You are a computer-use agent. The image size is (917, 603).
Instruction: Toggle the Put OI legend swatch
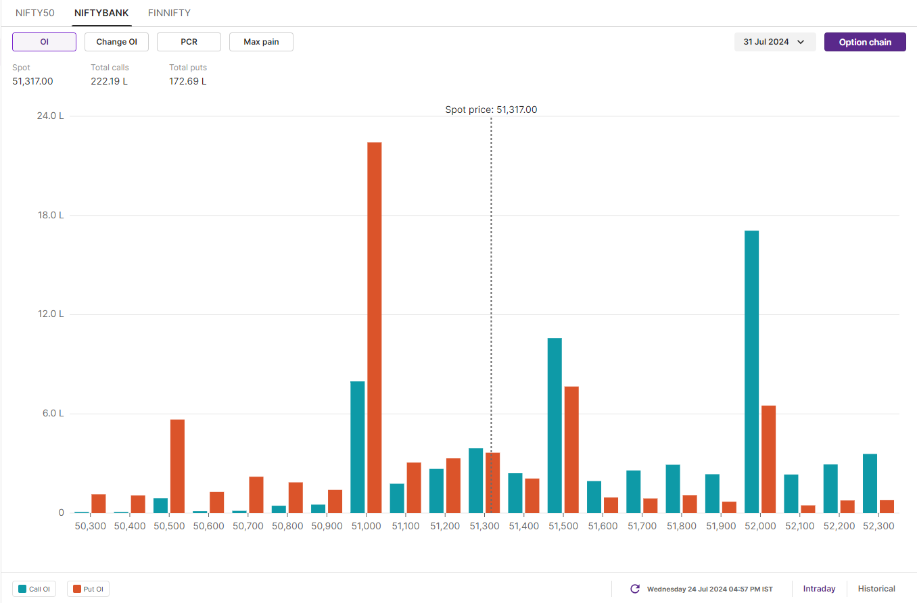78,589
